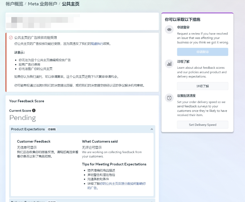This screenshot has width=245, height=202.
Task: Click the 公共主页的广告投放功能受限 notice title
Action: coord(36,38)
